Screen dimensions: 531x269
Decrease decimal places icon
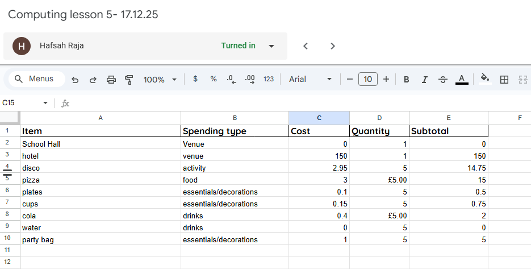click(231, 79)
